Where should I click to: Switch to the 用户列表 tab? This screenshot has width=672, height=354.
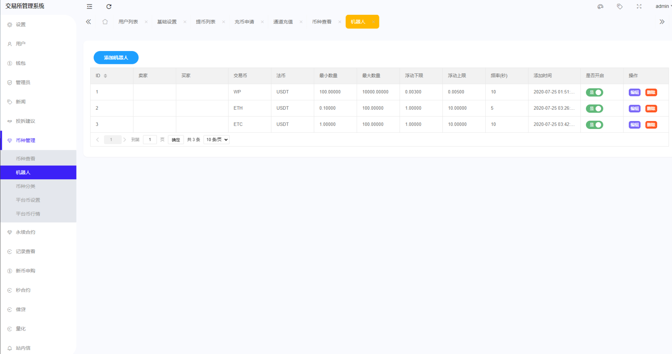[128, 22]
